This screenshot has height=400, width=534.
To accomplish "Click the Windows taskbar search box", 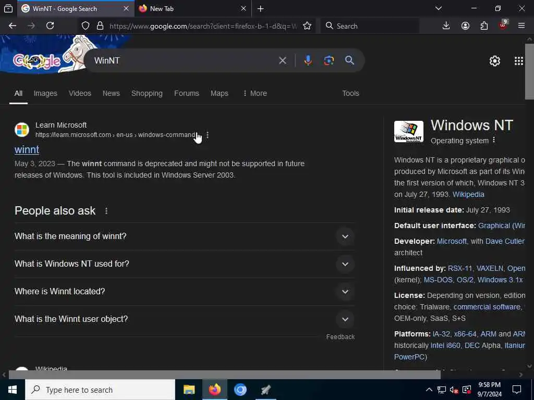I will click(x=100, y=390).
